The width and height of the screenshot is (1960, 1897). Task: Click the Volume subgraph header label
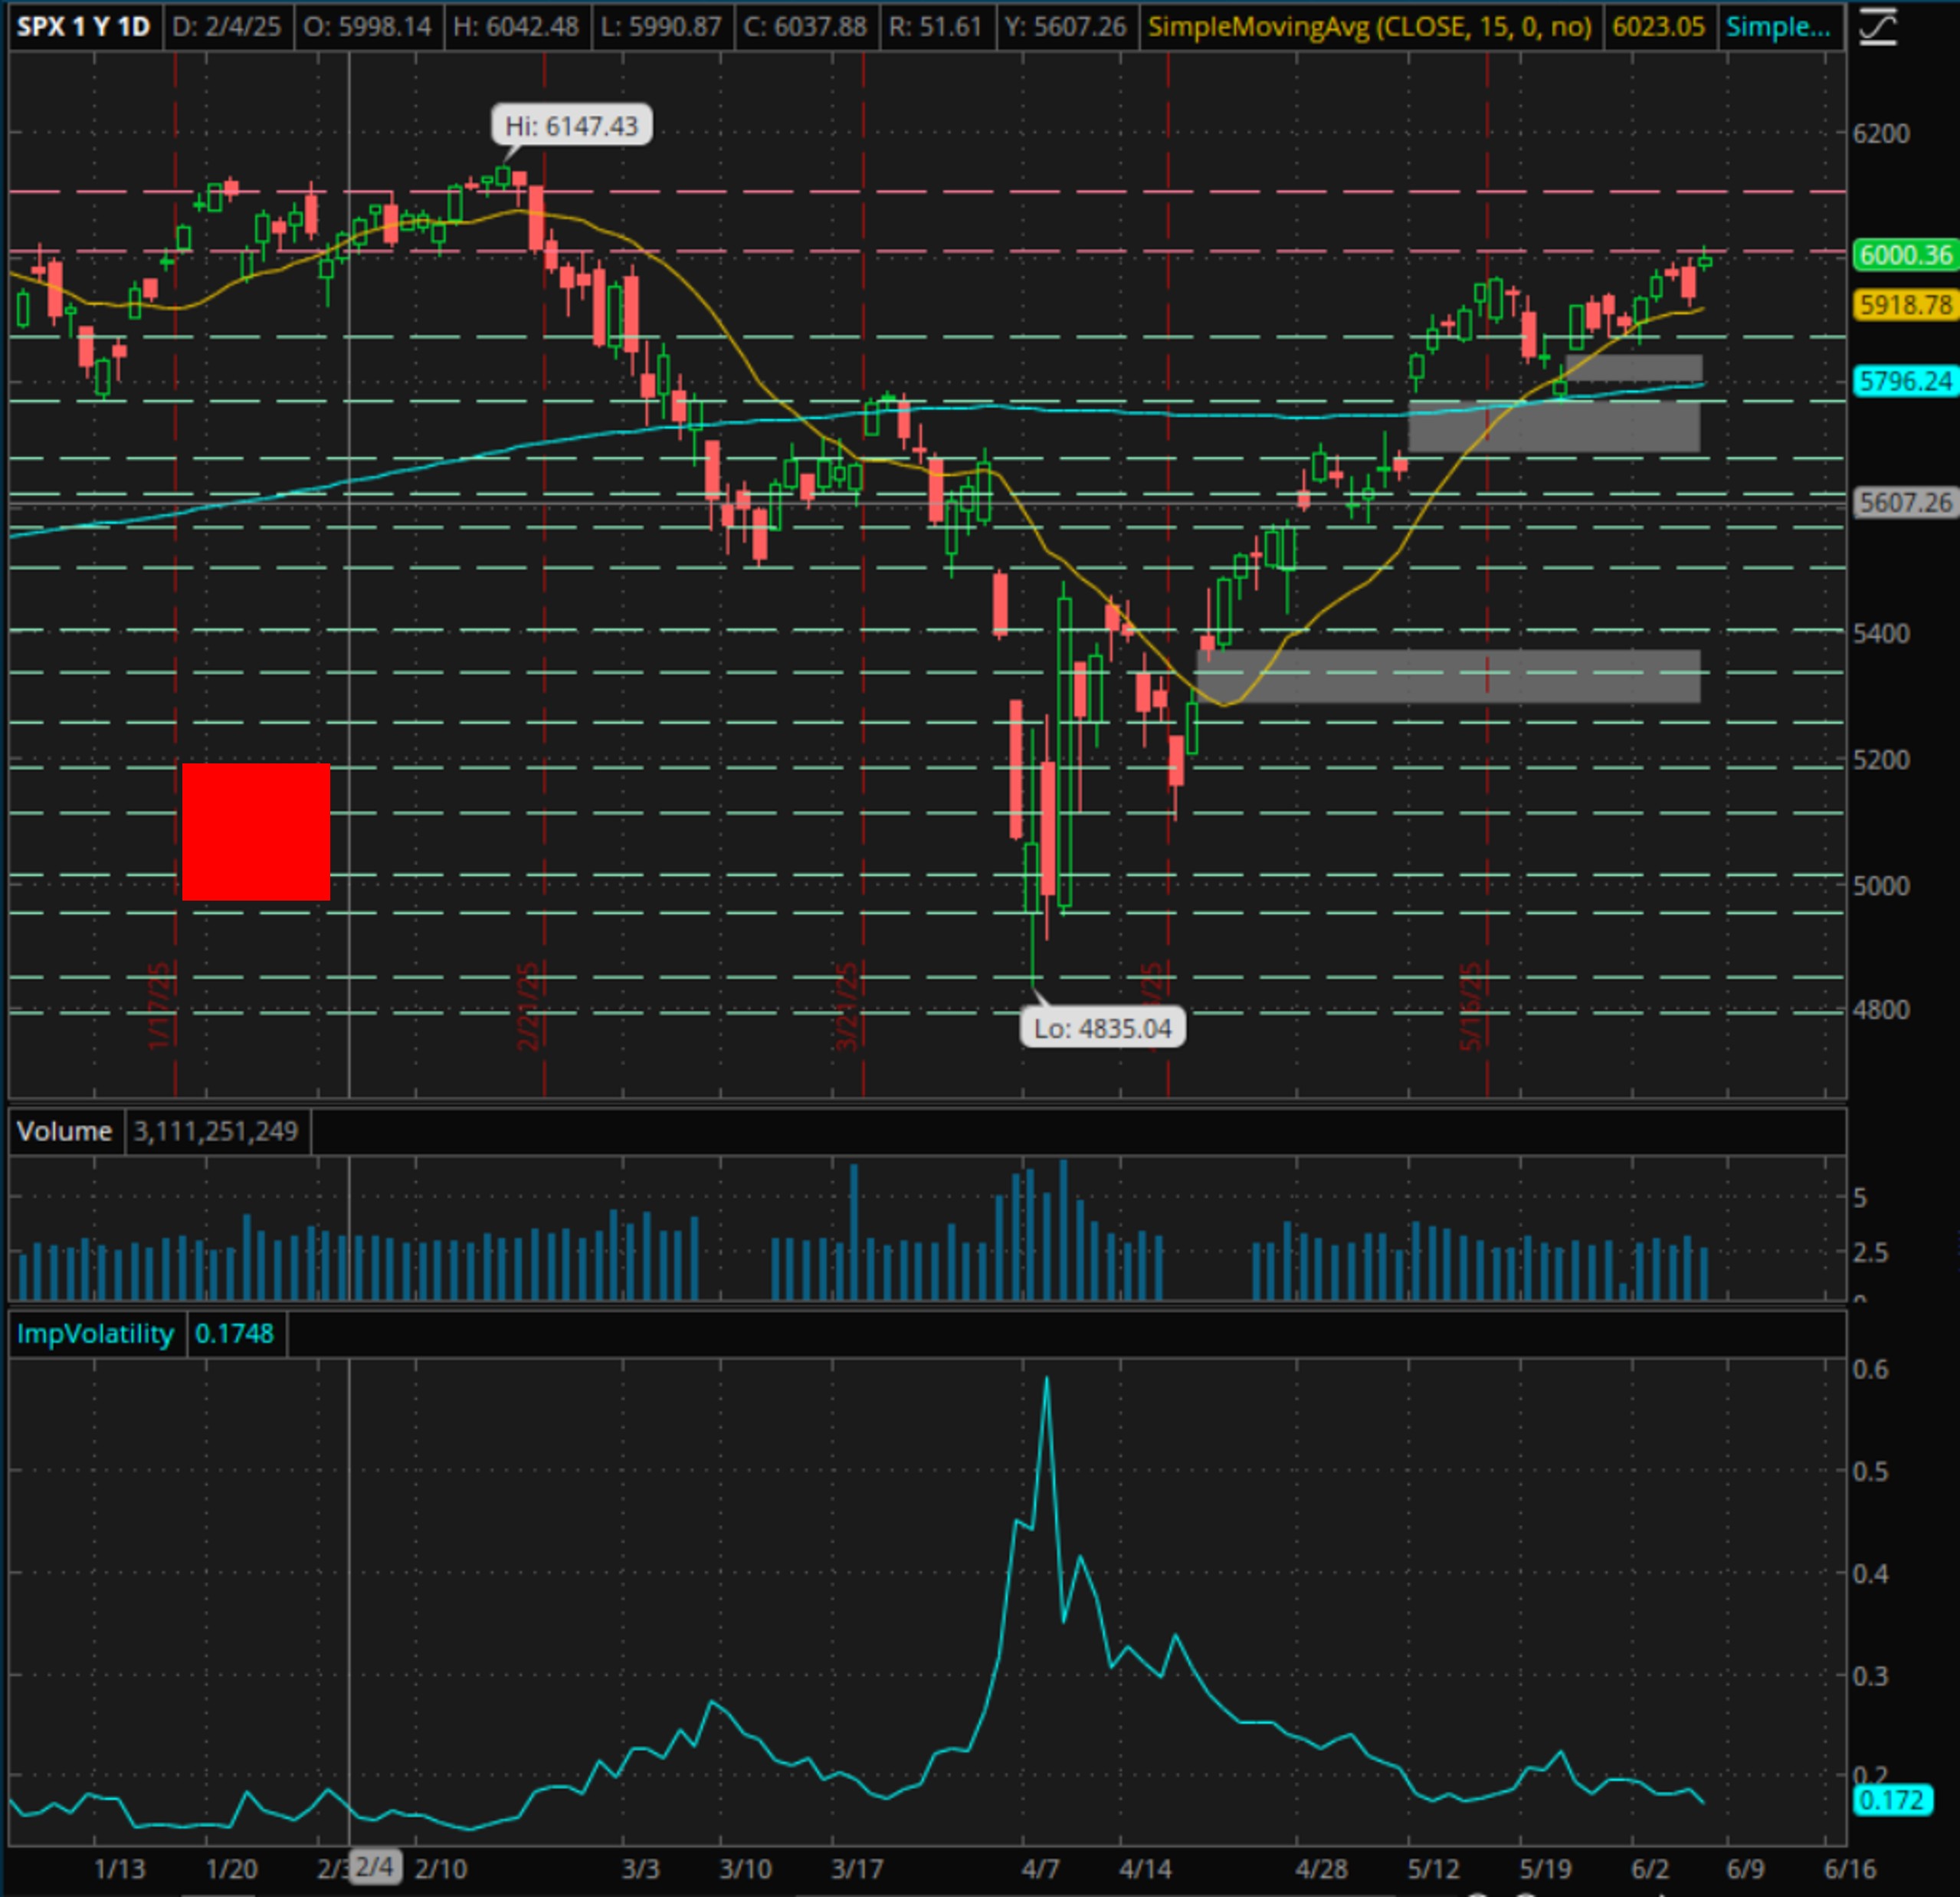[x=65, y=1131]
